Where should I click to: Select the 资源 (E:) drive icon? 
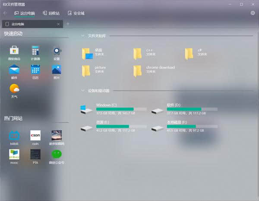click(x=87, y=128)
